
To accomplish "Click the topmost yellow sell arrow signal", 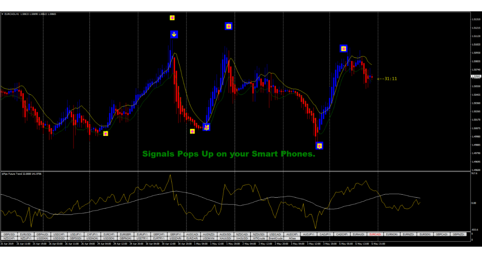I will tap(172, 18).
